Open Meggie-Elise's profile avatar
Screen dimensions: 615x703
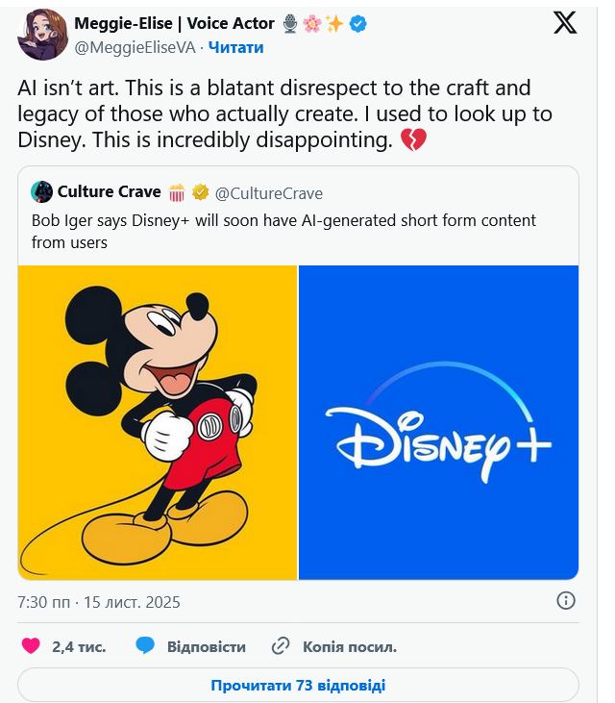pyautogui.click(x=42, y=36)
